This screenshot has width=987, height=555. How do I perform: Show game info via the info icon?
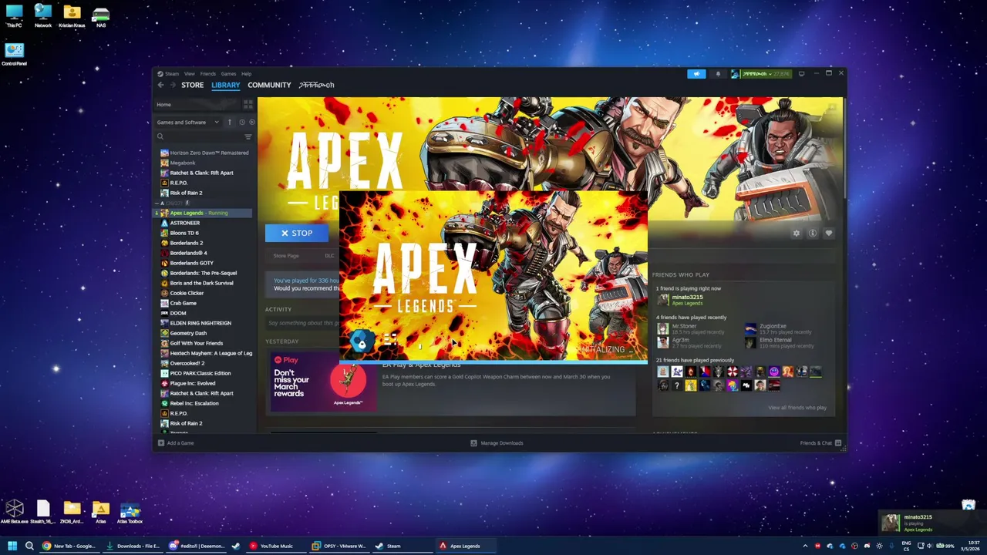point(812,234)
